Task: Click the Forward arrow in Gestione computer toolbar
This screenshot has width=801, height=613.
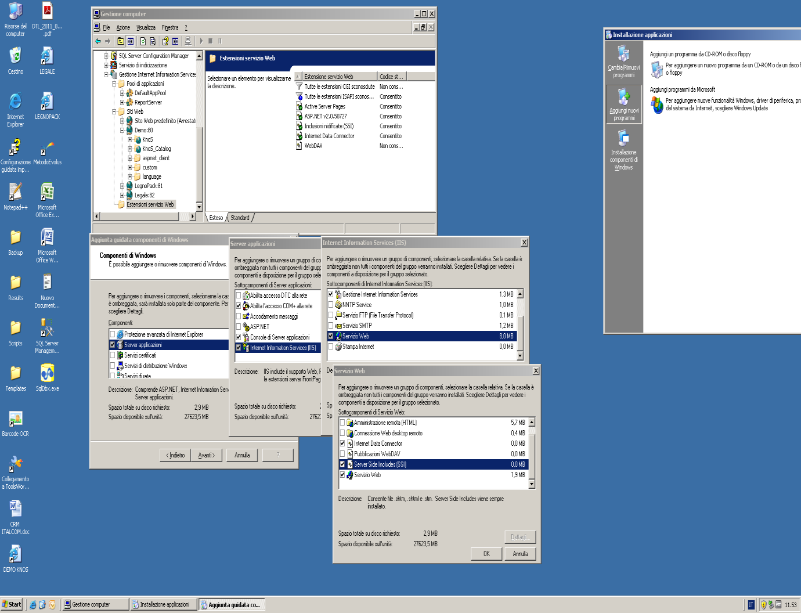Action: click(107, 41)
